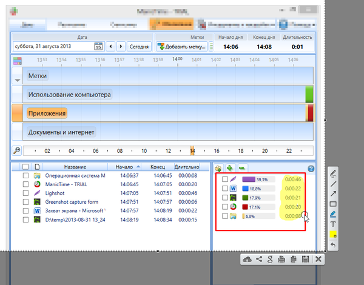Print the captured screenshot
The image size is (364, 285).
281,260
